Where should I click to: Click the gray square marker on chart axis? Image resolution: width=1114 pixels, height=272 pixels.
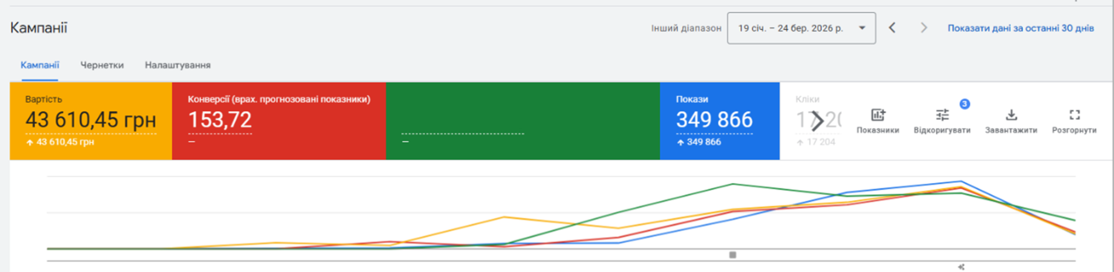coord(733,255)
